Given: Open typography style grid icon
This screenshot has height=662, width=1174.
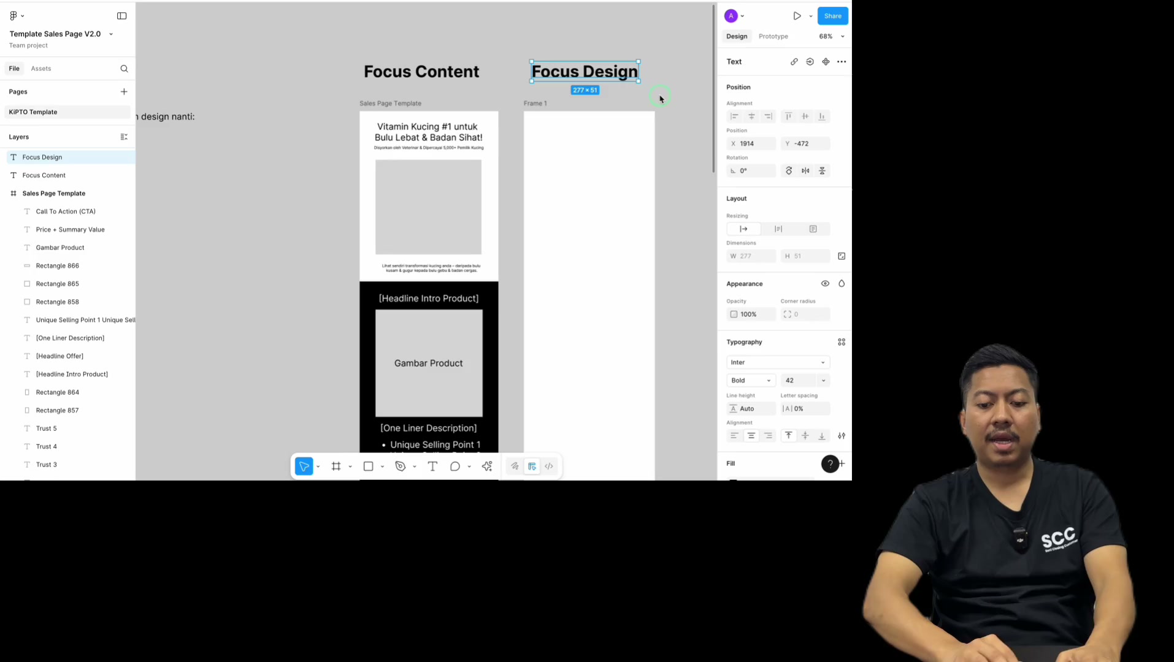Looking at the screenshot, I should click(842, 342).
